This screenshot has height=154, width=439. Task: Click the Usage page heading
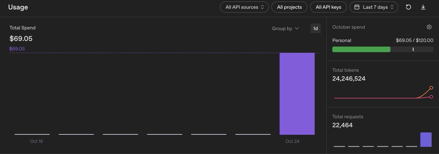coord(18,7)
